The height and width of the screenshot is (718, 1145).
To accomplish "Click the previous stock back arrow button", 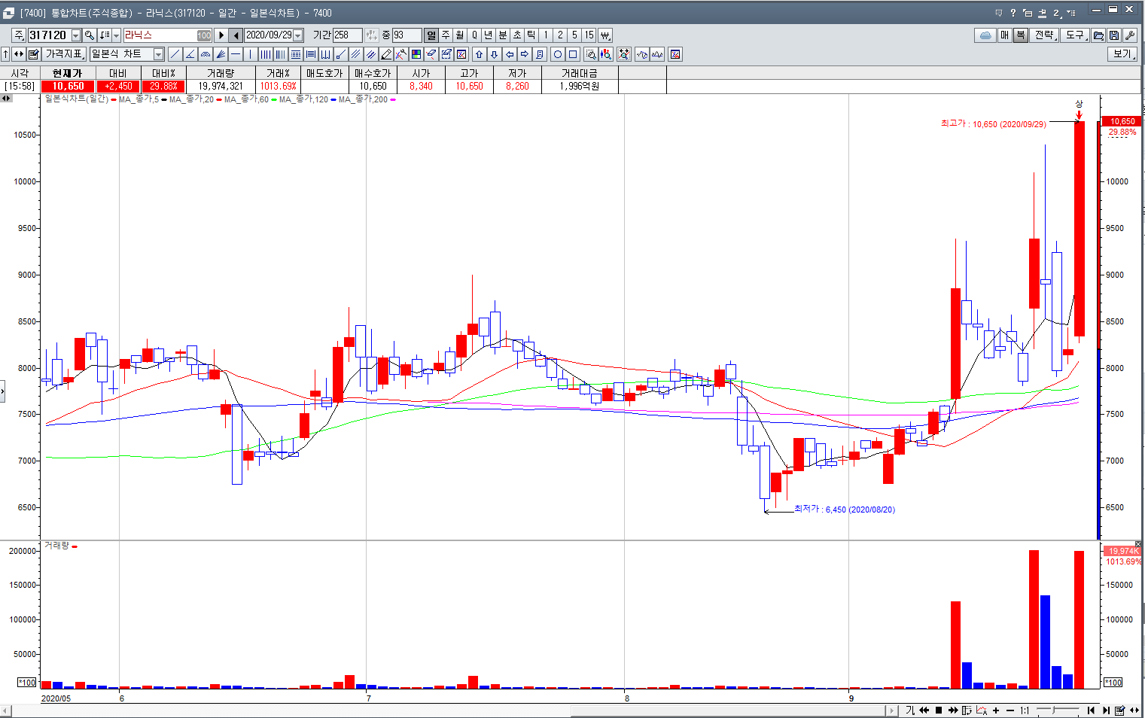I will tap(236, 35).
